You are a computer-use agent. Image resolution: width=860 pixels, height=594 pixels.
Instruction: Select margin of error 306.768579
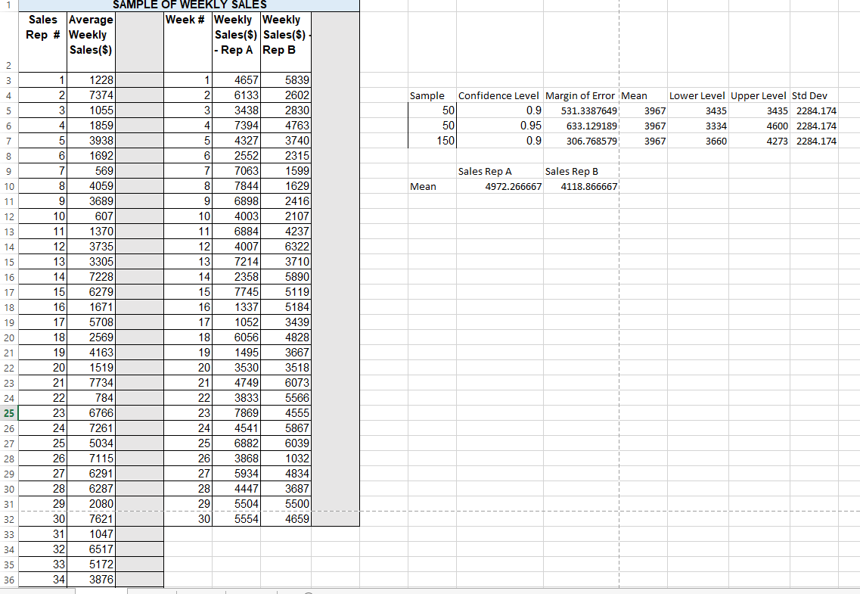click(x=582, y=141)
